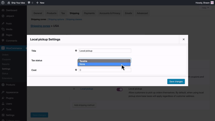Click the Media sidebar icon
Image resolution: width=215 pixels, height=121 pixels.
pos(3,29)
